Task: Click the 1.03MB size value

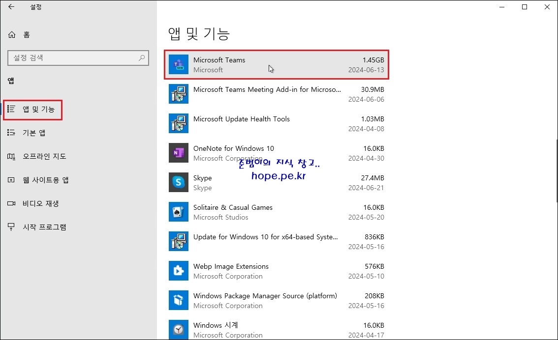Action: (372, 119)
